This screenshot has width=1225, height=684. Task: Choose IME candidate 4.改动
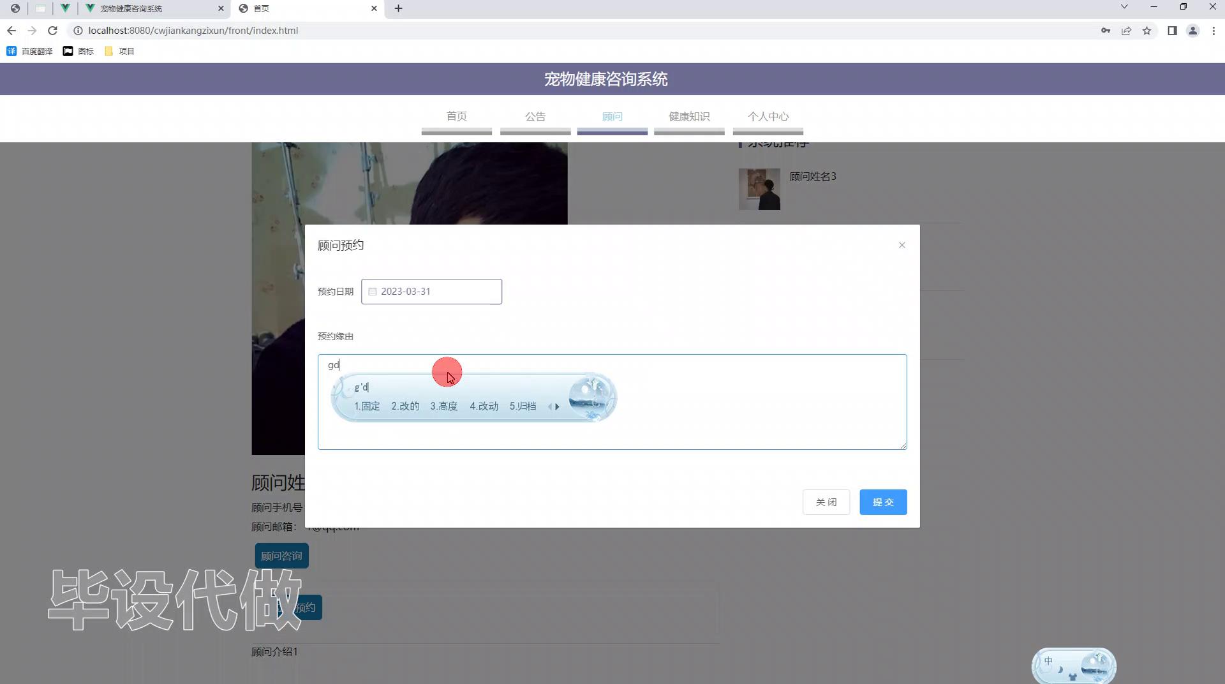pyautogui.click(x=484, y=406)
